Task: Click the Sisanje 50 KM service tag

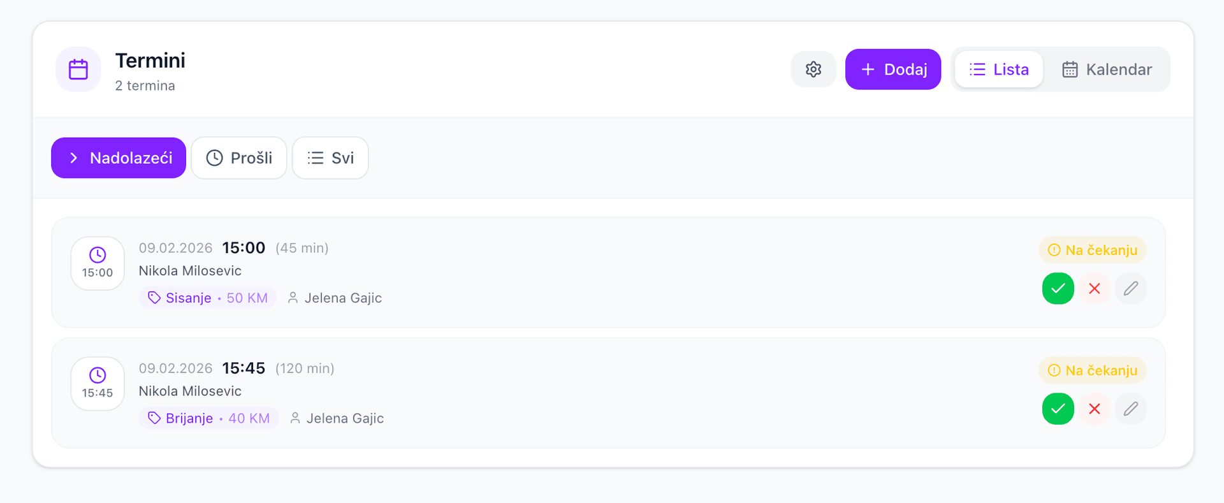Action: 208,298
